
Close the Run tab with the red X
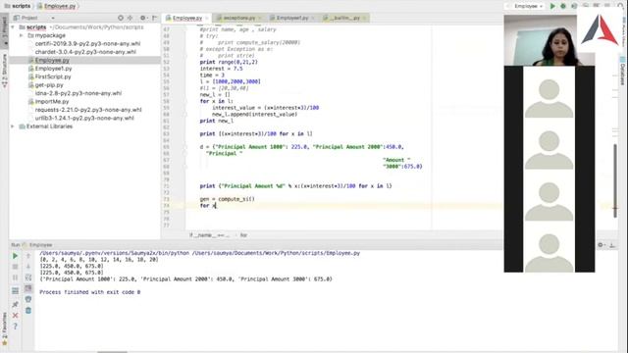[x=16, y=316]
